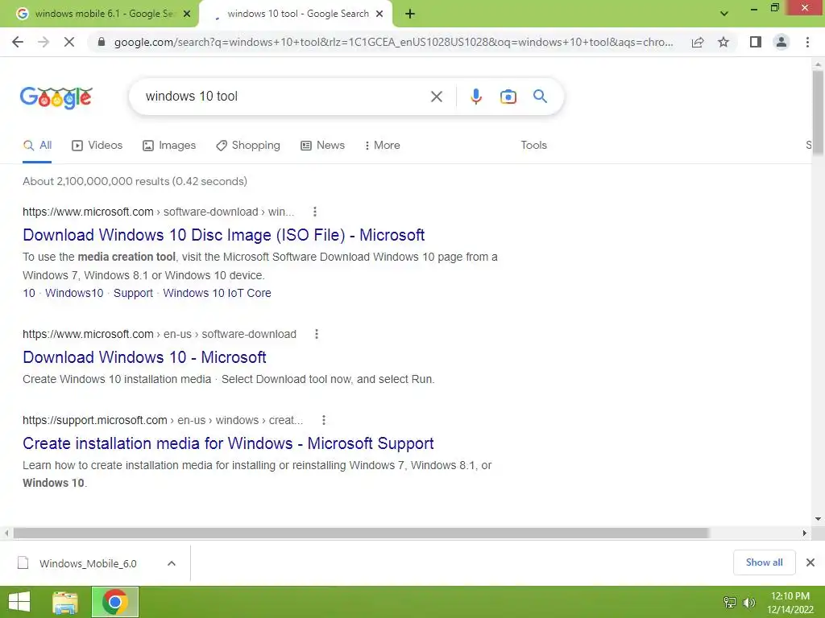Clear the search box text
825x618 pixels.
pyautogui.click(x=436, y=97)
